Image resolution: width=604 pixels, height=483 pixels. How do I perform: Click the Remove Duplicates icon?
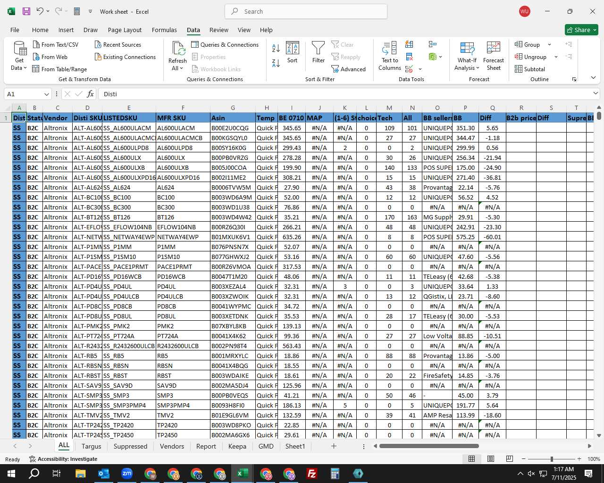point(410,57)
